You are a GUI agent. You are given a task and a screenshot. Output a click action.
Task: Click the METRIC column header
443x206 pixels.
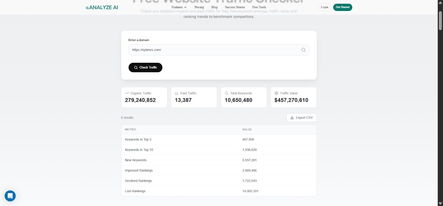(x=131, y=130)
